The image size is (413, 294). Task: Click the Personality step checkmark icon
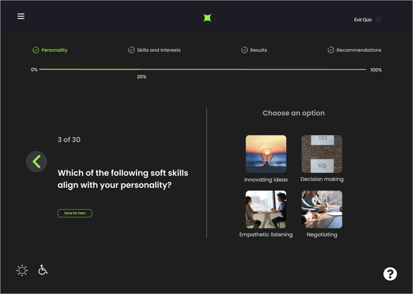[35, 50]
